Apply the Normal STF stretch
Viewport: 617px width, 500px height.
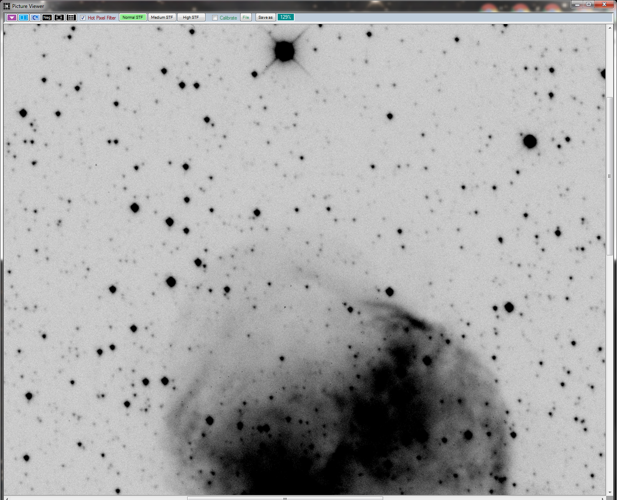pyautogui.click(x=133, y=17)
